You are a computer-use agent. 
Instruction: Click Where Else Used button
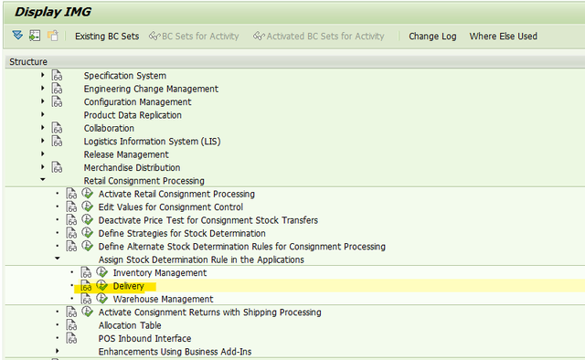(x=504, y=37)
